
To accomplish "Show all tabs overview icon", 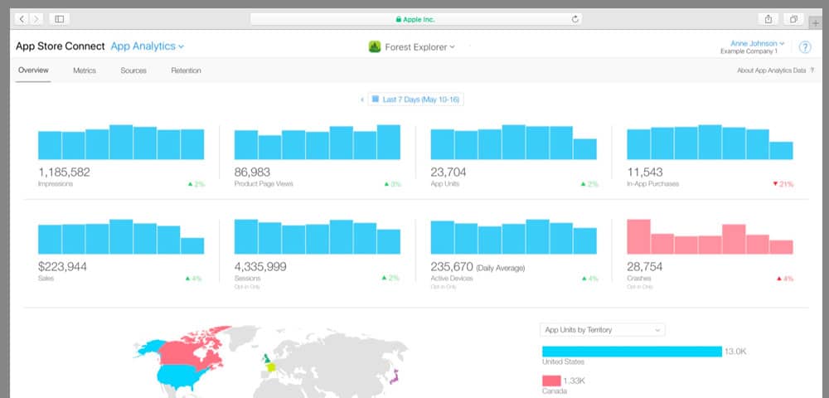I will (x=793, y=19).
